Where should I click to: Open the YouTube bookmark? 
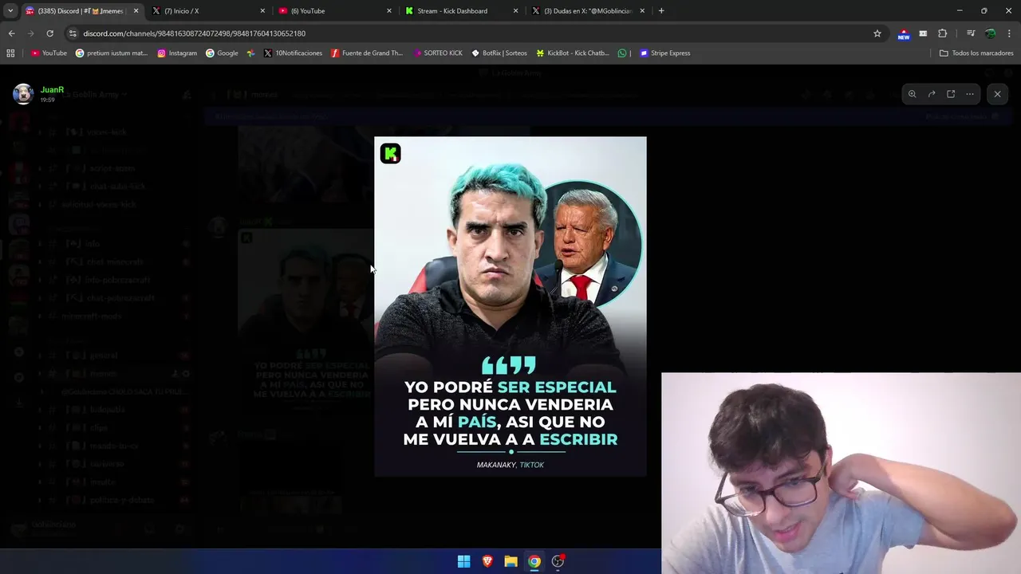[x=49, y=53]
